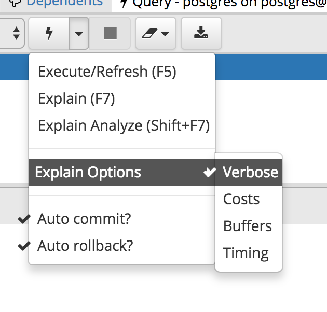Select Execute/Refresh (F5) from menu
This screenshot has width=327, height=312.
[x=107, y=72]
